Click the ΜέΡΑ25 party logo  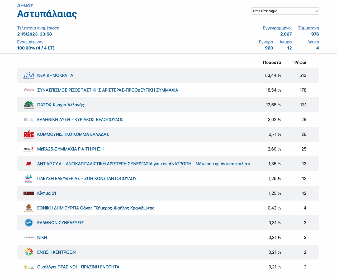[29, 149]
